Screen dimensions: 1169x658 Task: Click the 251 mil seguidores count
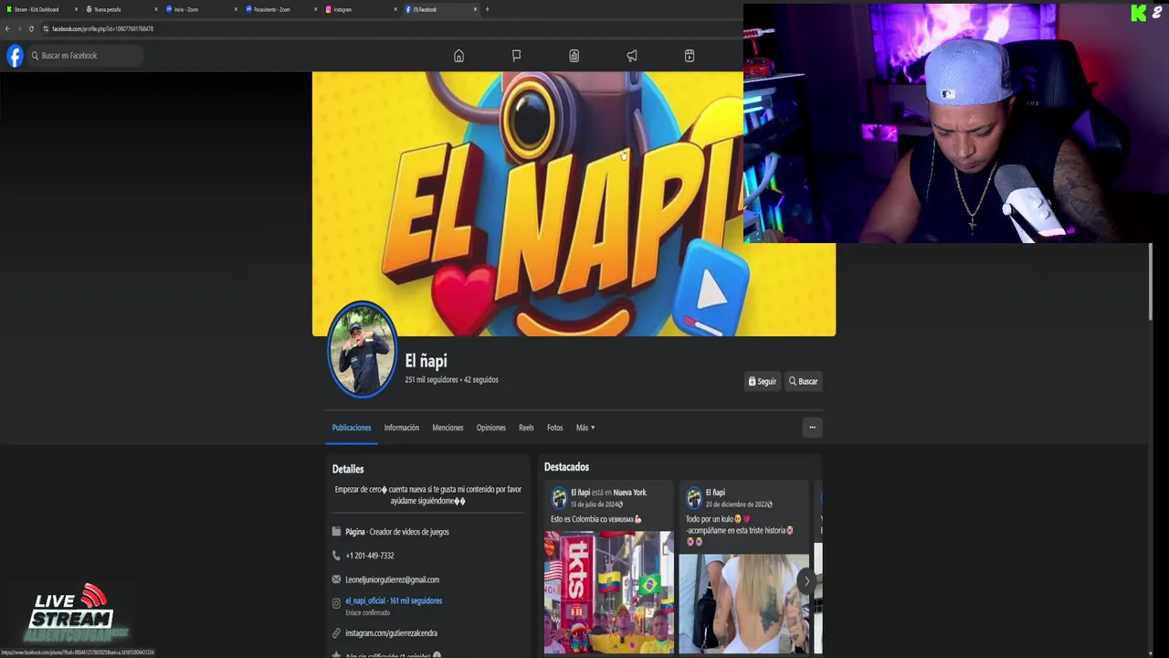click(431, 380)
